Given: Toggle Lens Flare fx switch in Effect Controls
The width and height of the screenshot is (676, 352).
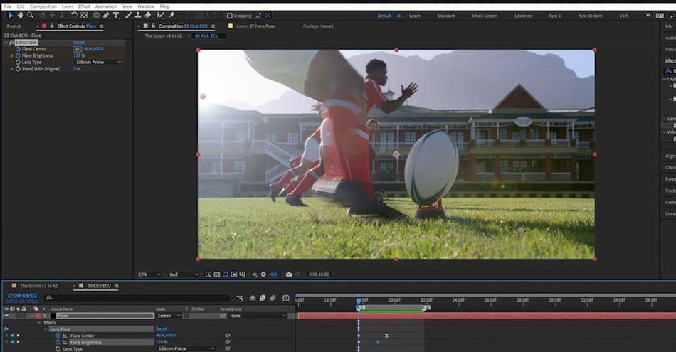Looking at the screenshot, I should (x=11, y=43).
